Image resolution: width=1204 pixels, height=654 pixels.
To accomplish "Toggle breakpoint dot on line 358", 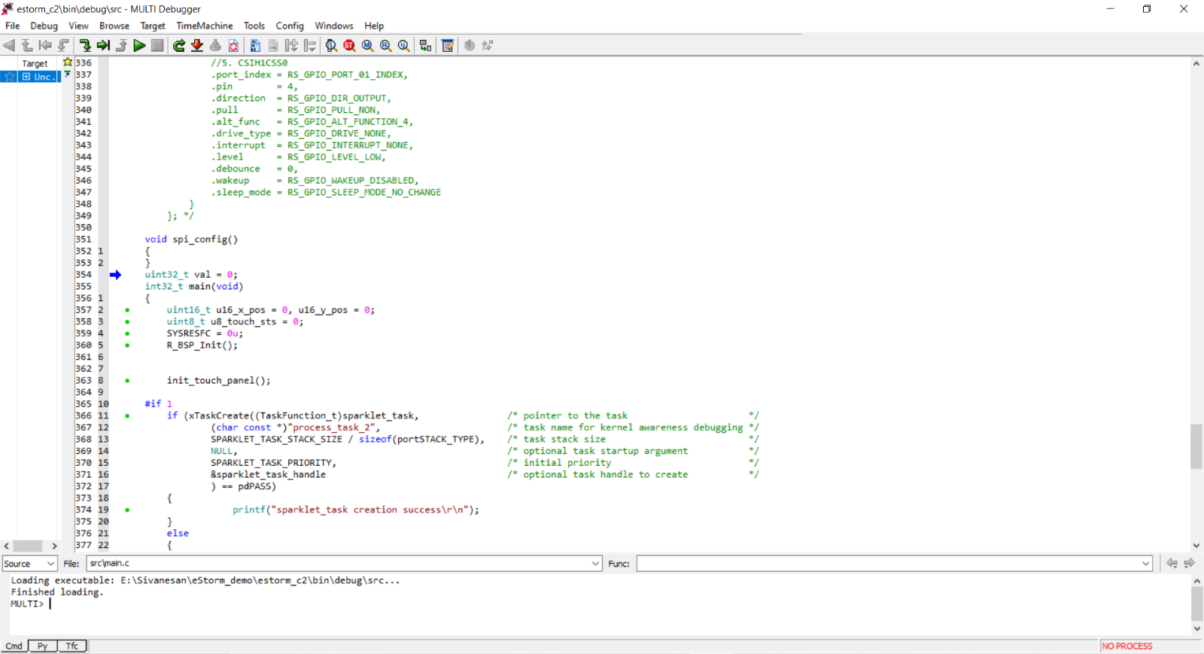I will tap(127, 322).
